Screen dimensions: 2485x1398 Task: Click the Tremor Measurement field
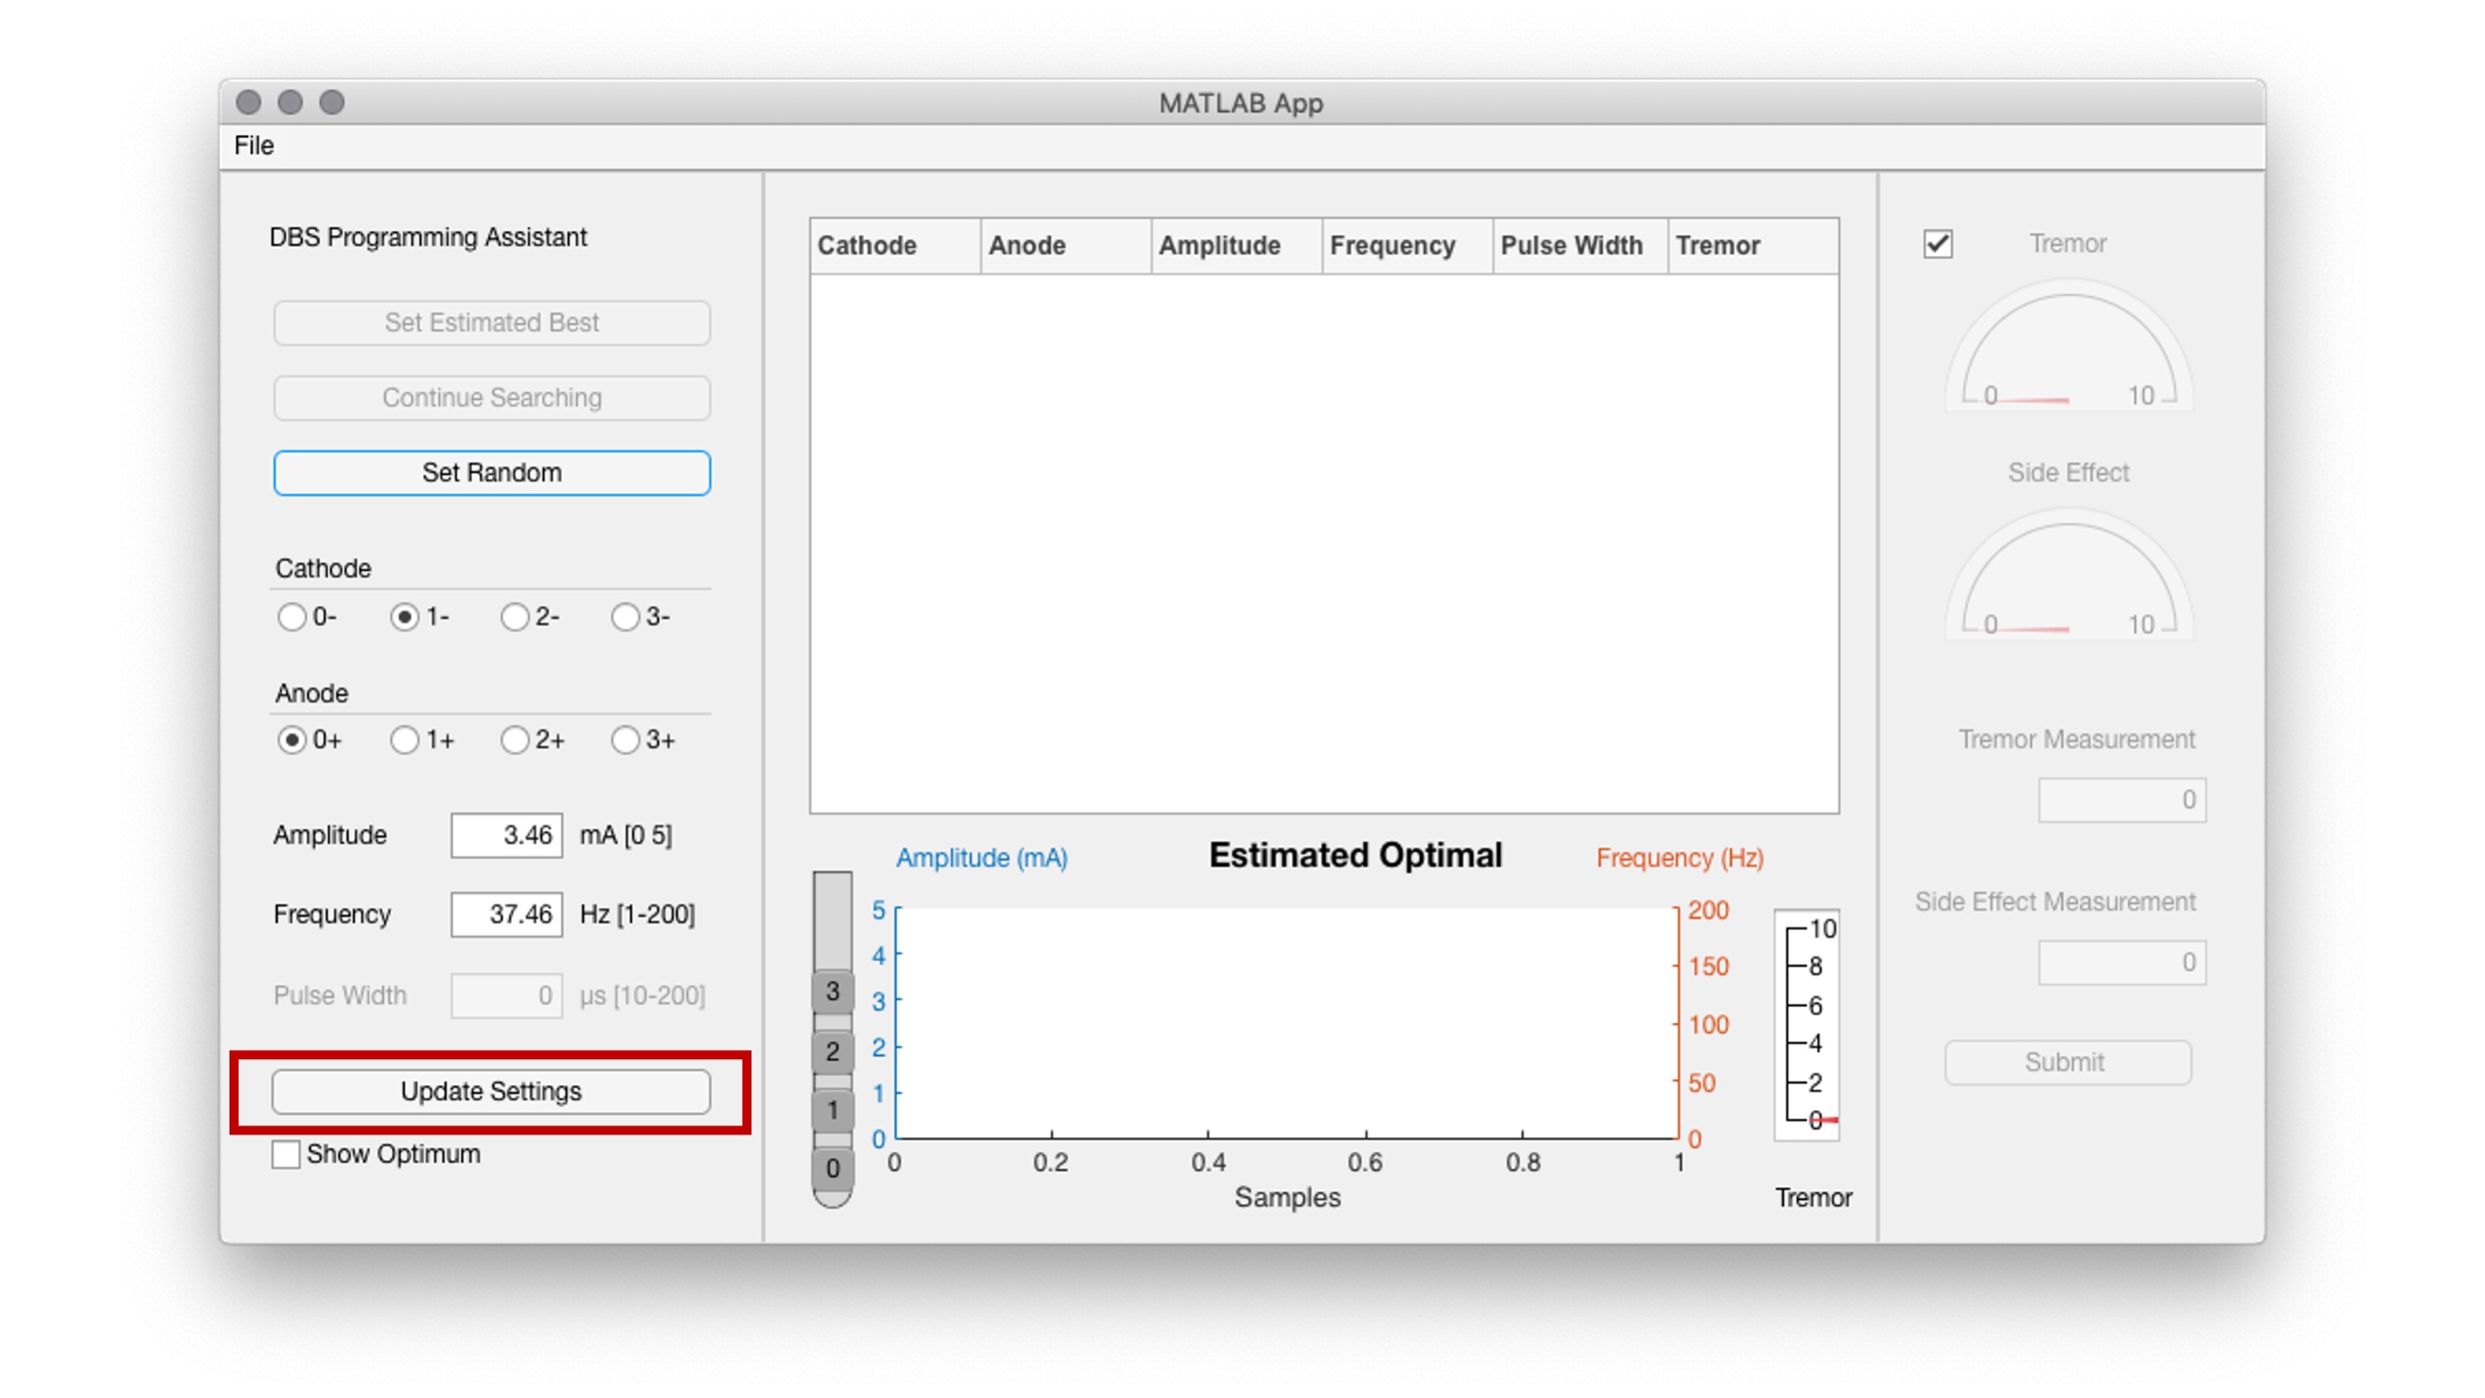(2120, 800)
